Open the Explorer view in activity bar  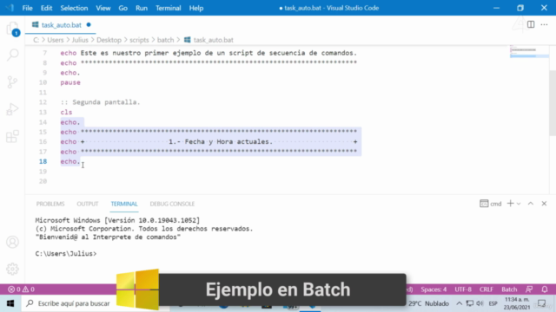point(12,29)
